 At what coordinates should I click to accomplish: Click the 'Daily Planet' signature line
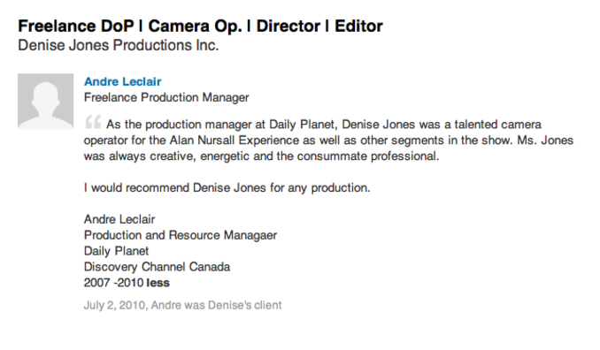[x=116, y=251]
